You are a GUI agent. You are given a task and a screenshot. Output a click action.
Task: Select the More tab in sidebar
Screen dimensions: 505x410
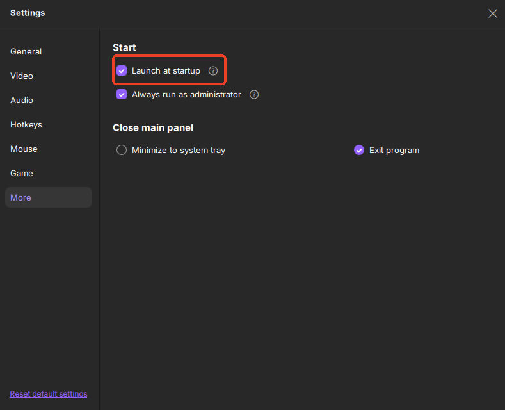coord(21,198)
